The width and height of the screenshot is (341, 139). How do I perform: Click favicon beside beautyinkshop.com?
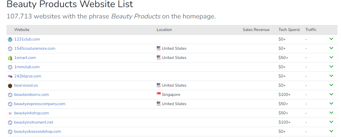10,113
